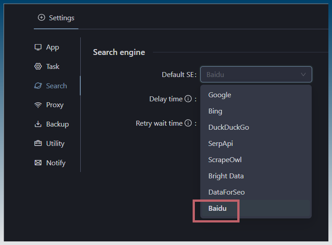Choose Google from the search engine list
This screenshot has width=332, height=245.
pyautogui.click(x=220, y=95)
